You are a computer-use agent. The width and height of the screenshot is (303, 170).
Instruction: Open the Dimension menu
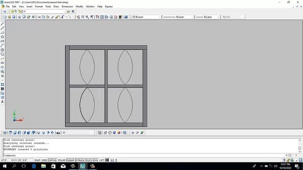click(x=67, y=7)
